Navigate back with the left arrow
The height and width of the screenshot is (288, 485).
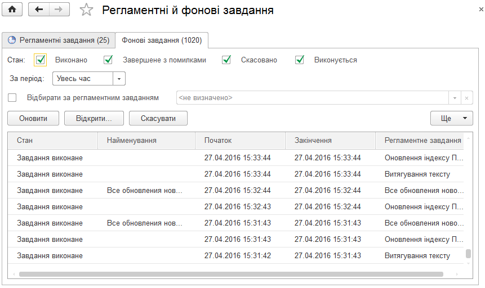[x=39, y=9]
